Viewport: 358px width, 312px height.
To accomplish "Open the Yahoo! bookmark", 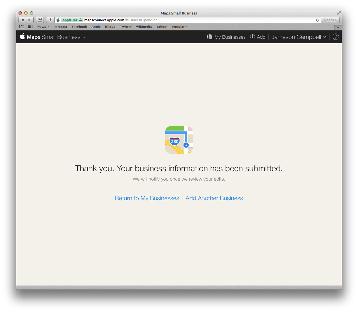I will click(162, 27).
